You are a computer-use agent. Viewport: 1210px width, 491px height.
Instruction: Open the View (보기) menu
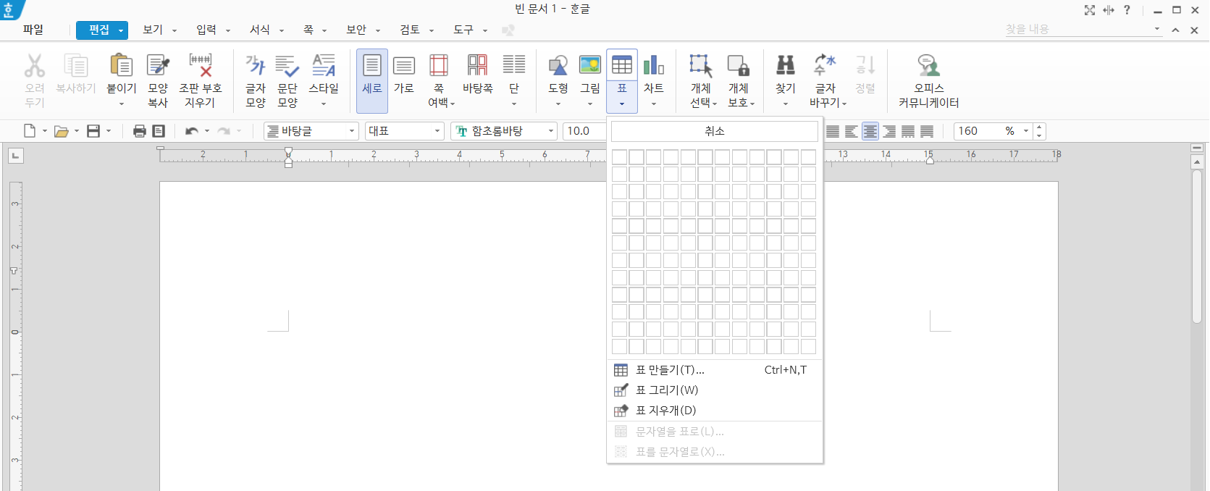point(153,30)
